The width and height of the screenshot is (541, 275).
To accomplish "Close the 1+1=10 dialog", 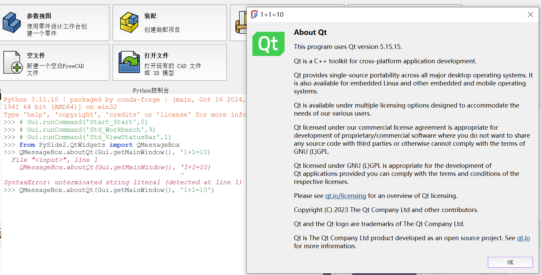I will coord(530,15).
